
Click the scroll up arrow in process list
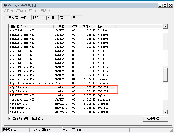[x=165, y=26]
